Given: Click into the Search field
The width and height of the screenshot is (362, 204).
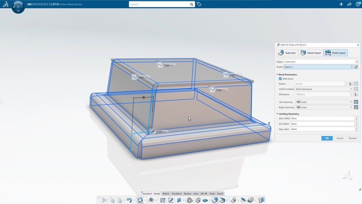Looking at the screenshot, I should click(159, 4).
